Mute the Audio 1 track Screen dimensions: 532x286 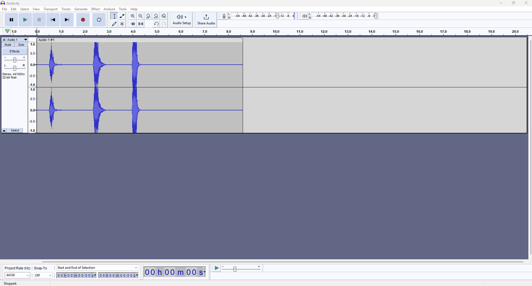pyautogui.click(x=8, y=45)
